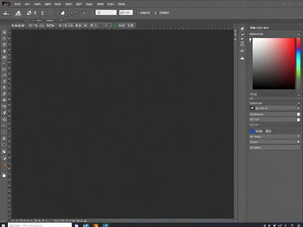The width and height of the screenshot is (303, 227).
Task: Select the Hand icon beside the color panel
Action: pos(242,58)
